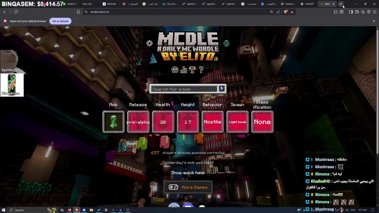Click the Mountain Dew Binqasem overlay image
This screenshot has height=213, width=379.
12,85
